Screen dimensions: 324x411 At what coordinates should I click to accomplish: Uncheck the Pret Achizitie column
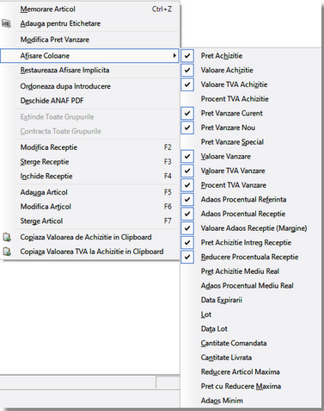click(187, 56)
